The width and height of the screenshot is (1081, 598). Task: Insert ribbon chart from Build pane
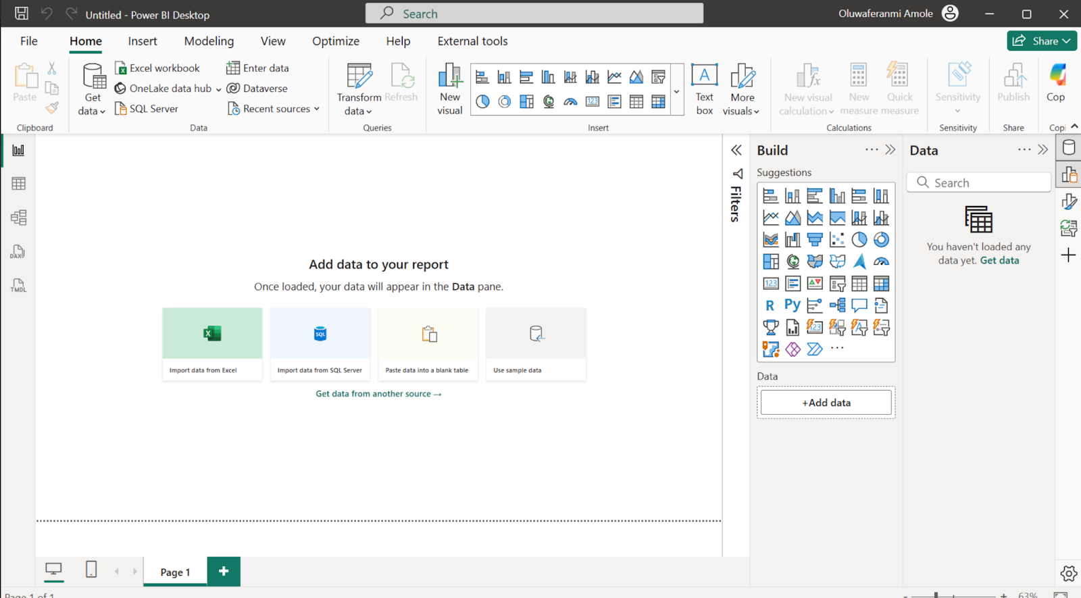pyautogui.click(x=770, y=239)
